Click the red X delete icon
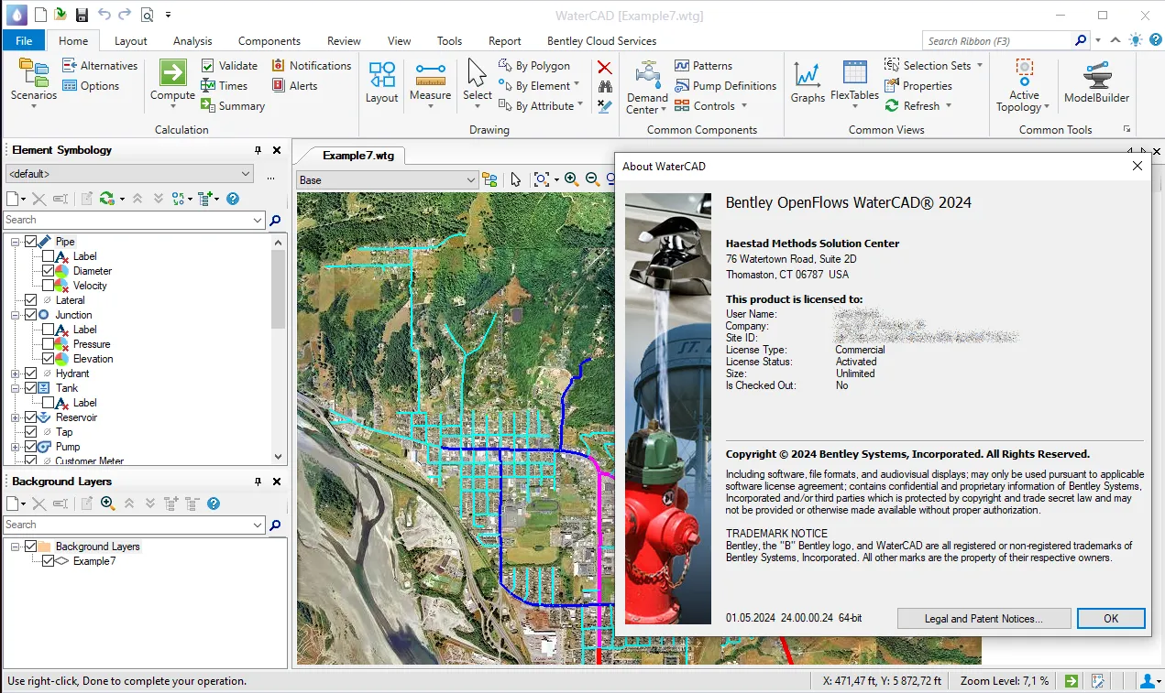The image size is (1165, 693). 604,67
